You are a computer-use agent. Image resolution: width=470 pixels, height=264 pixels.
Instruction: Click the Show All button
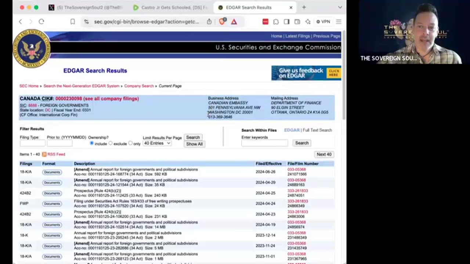194,144
